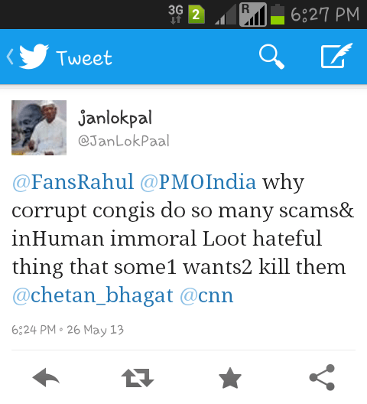Open the @JanLokPaal handle
367x404 pixels.
point(124,141)
